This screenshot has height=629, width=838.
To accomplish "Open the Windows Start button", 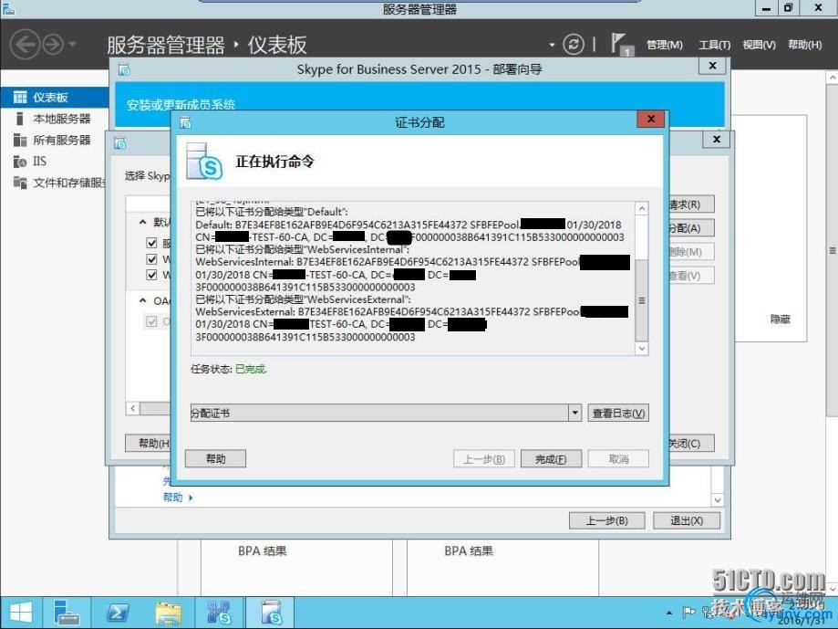I will (x=21, y=613).
